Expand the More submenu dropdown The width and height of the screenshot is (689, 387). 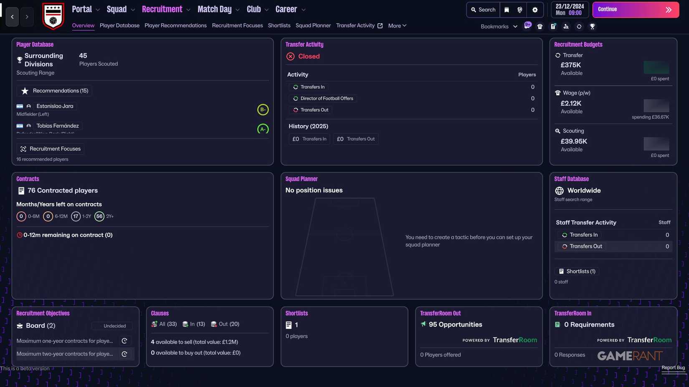click(397, 26)
